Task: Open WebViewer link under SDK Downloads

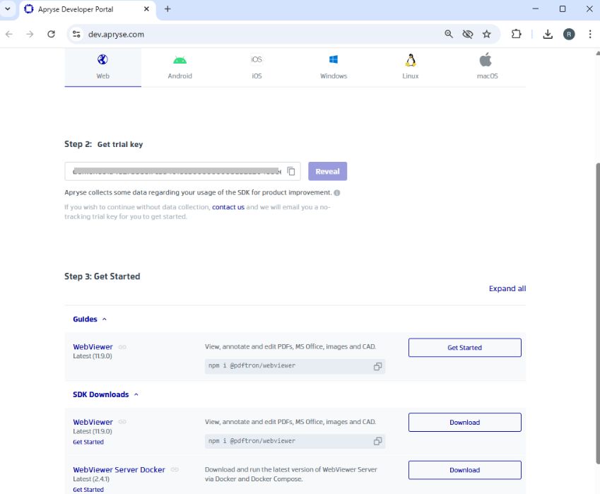Action: (x=93, y=422)
